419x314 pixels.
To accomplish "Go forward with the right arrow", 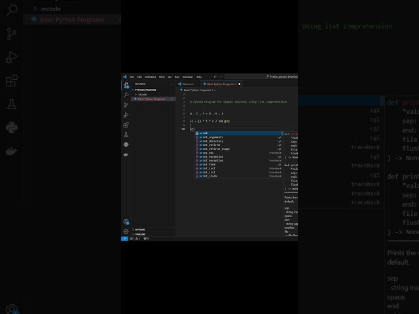I will pyautogui.click(x=221, y=77).
